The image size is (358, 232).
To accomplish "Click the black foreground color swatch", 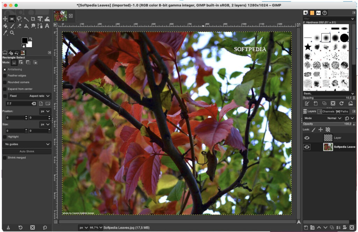I will [x=24, y=40].
